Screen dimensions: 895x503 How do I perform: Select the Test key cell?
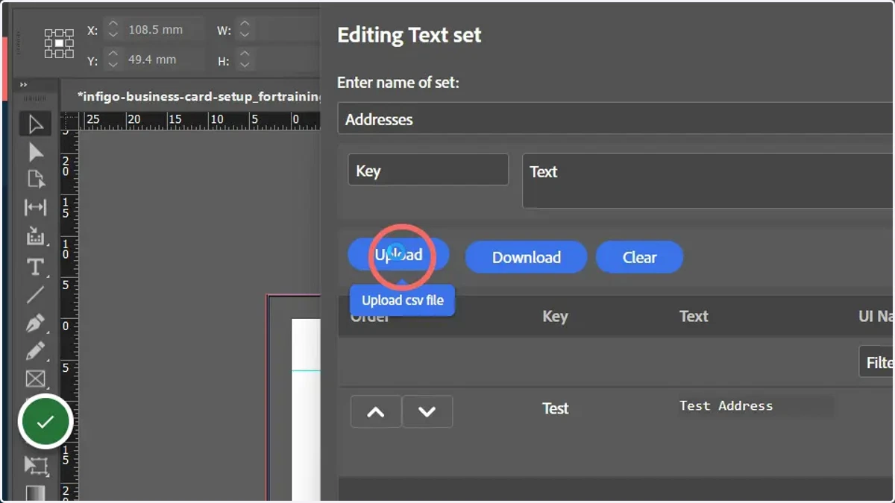556,408
